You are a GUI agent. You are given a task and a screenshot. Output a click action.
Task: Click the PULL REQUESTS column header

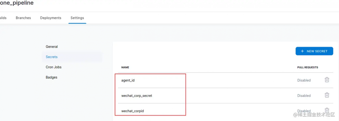click(x=307, y=67)
